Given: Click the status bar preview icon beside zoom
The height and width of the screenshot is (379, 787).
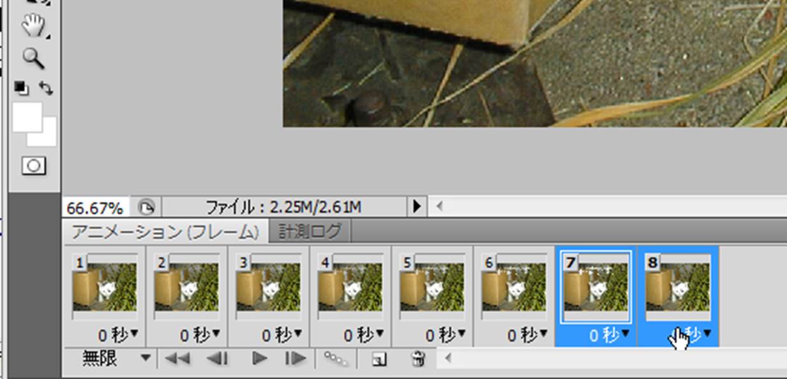Looking at the screenshot, I should tap(146, 207).
